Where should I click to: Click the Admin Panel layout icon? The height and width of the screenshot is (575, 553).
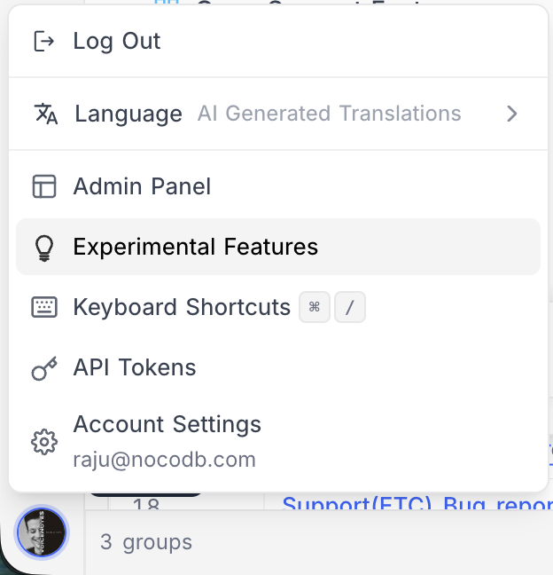coord(43,186)
